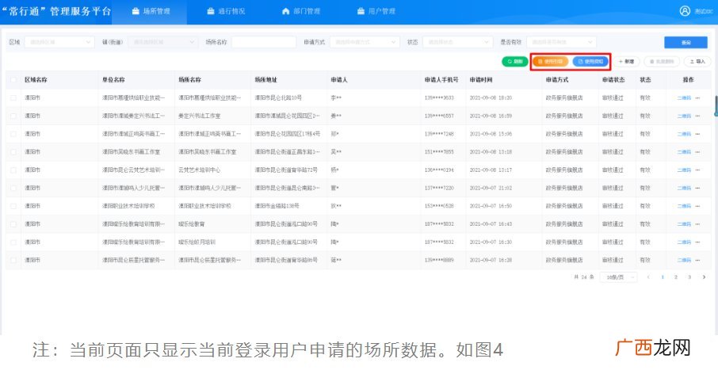Open the 申请方式 application method dropdown
This screenshot has width=718, height=370.
tap(365, 42)
